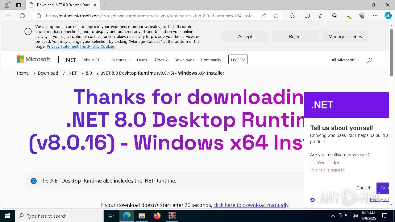Open the tab actions menu icon

click(19, 5)
